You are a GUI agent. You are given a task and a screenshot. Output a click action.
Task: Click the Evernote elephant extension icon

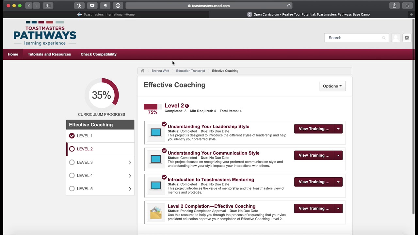pos(105,6)
